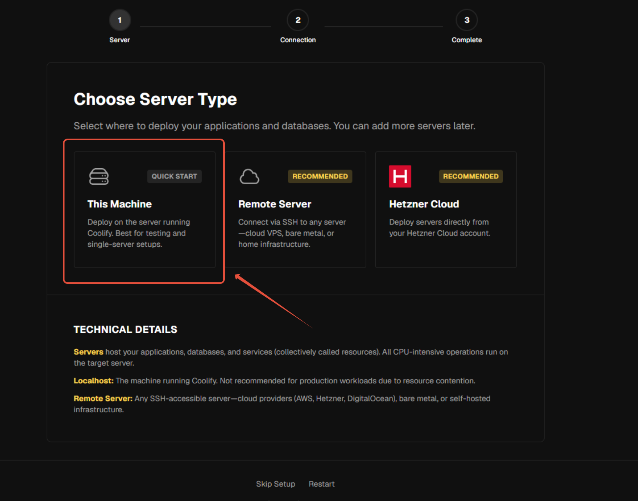Click the Complete step label
Viewport: 638px width, 501px height.
[x=467, y=40]
